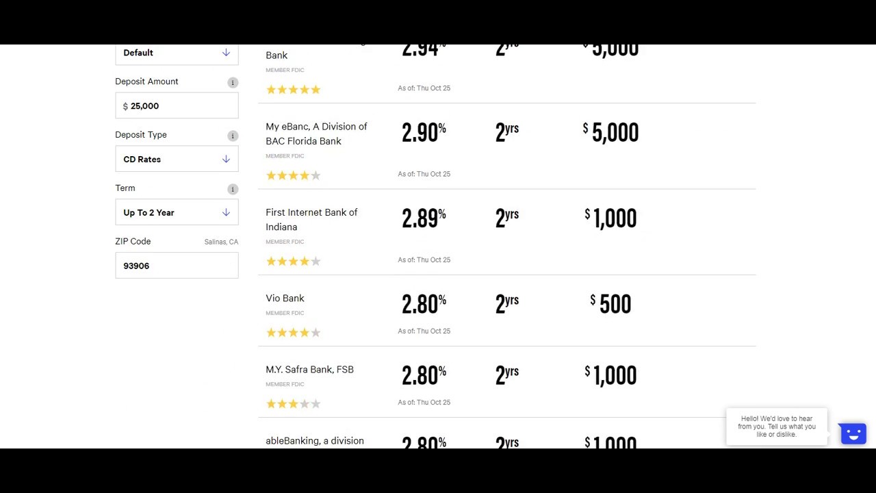The image size is (876, 493).
Task: Open the Up To 2 Year term dropdown
Action: click(177, 213)
